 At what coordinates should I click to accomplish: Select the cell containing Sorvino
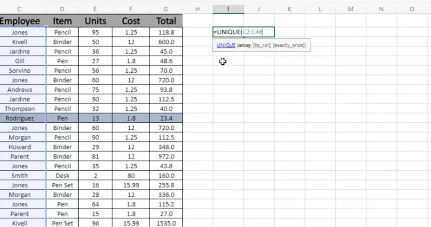coord(19,71)
